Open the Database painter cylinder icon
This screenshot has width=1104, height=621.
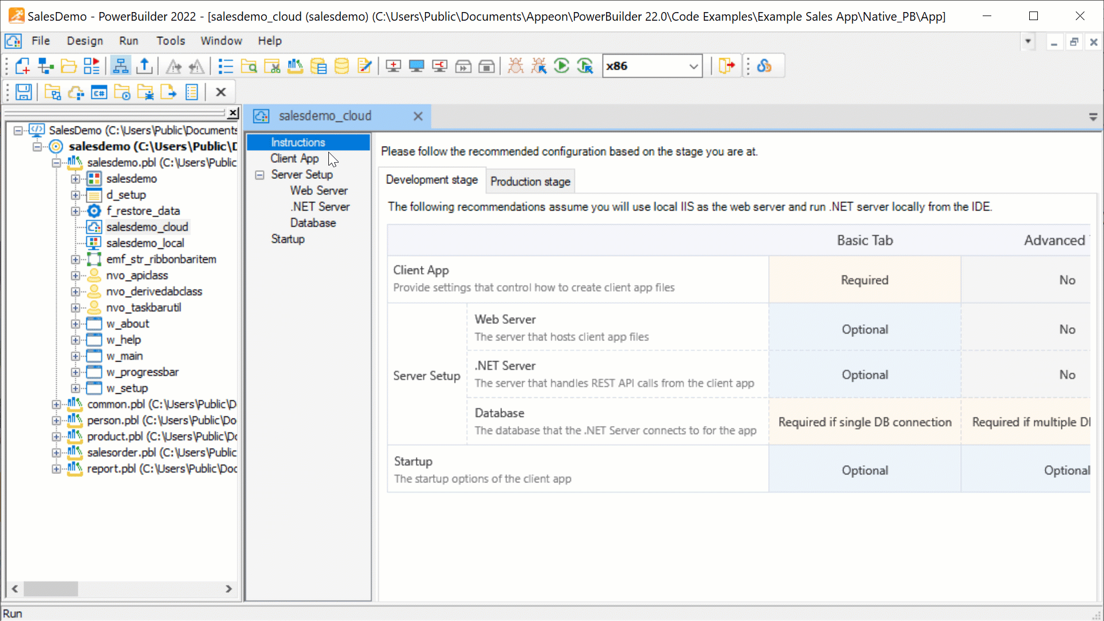(342, 66)
